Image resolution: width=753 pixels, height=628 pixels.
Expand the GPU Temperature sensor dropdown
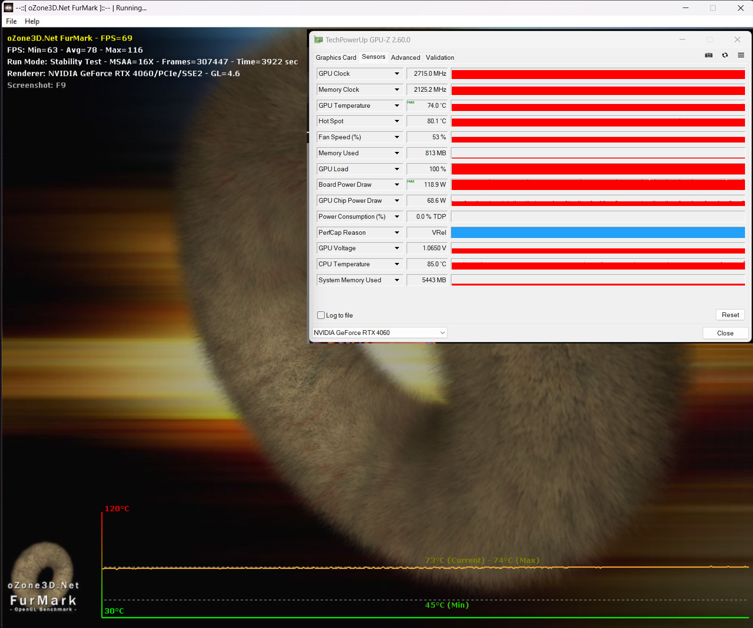coord(397,106)
